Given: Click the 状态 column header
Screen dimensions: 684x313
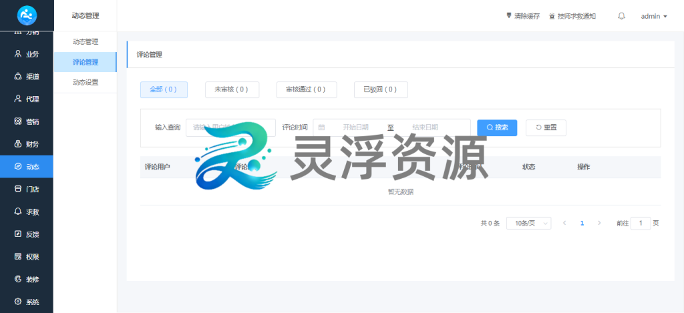Looking at the screenshot, I should point(529,167).
